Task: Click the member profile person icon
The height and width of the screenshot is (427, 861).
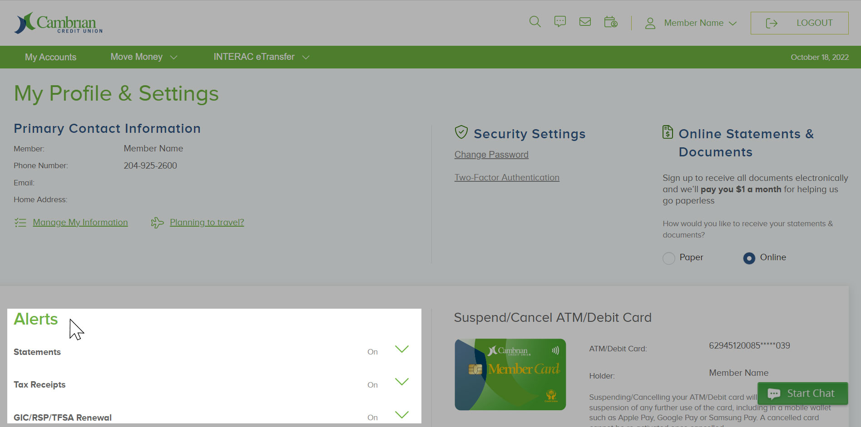Action: [650, 22]
